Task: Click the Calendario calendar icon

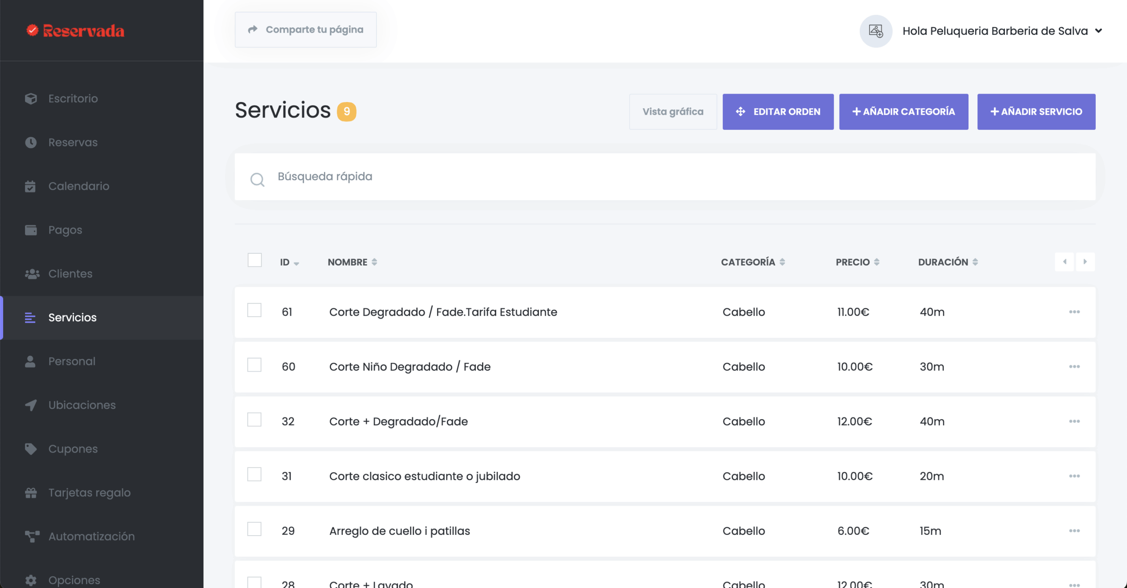Action: coord(30,186)
